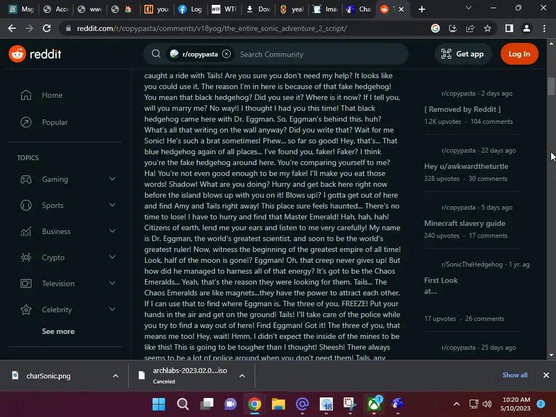
Task: Click the '104 comments' text
Action: coord(491,122)
